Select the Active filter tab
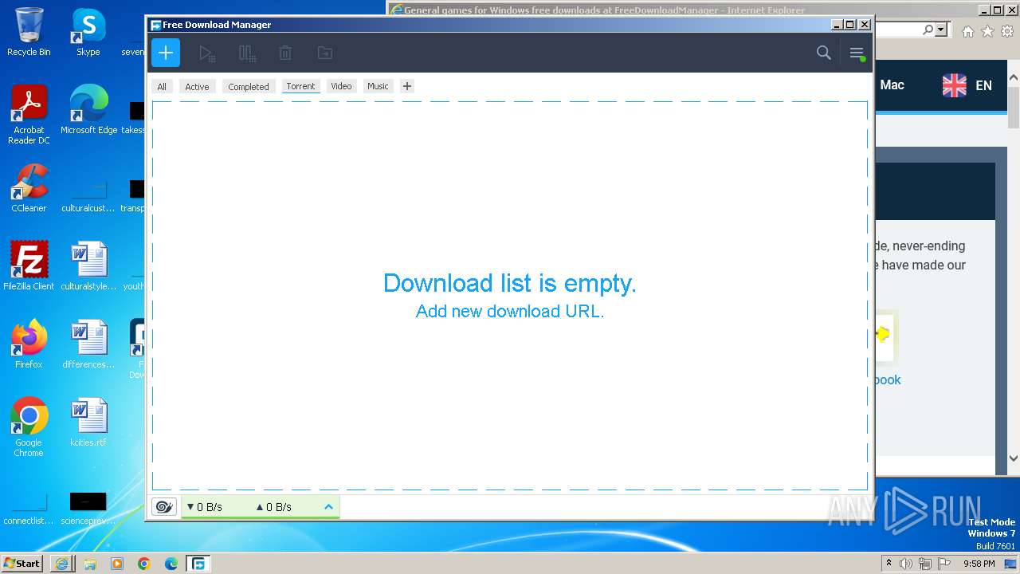The image size is (1020, 574). (197, 87)
